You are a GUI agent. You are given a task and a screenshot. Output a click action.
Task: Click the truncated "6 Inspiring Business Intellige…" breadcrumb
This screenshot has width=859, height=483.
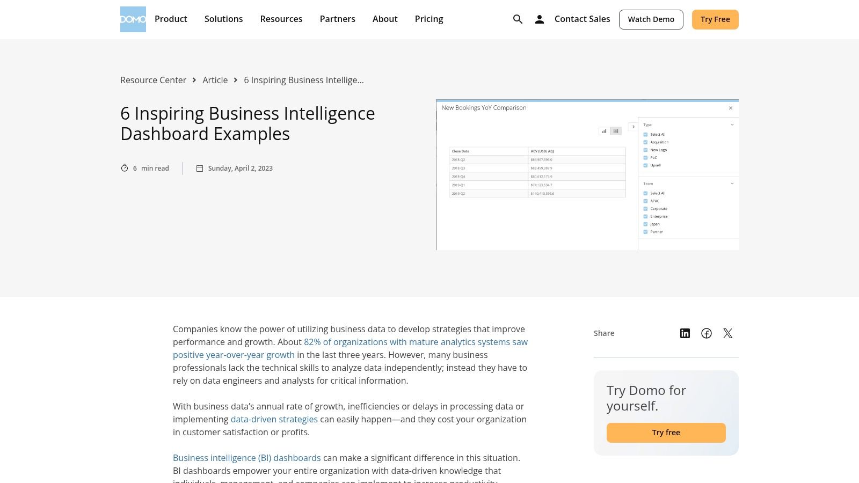304,80
